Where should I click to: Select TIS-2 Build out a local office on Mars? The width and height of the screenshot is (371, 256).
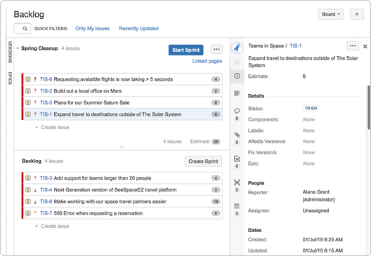pos(122,91)
